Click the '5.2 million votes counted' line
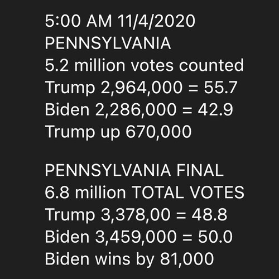Viewport: 279px width, 279px height. tap(145, 65)
